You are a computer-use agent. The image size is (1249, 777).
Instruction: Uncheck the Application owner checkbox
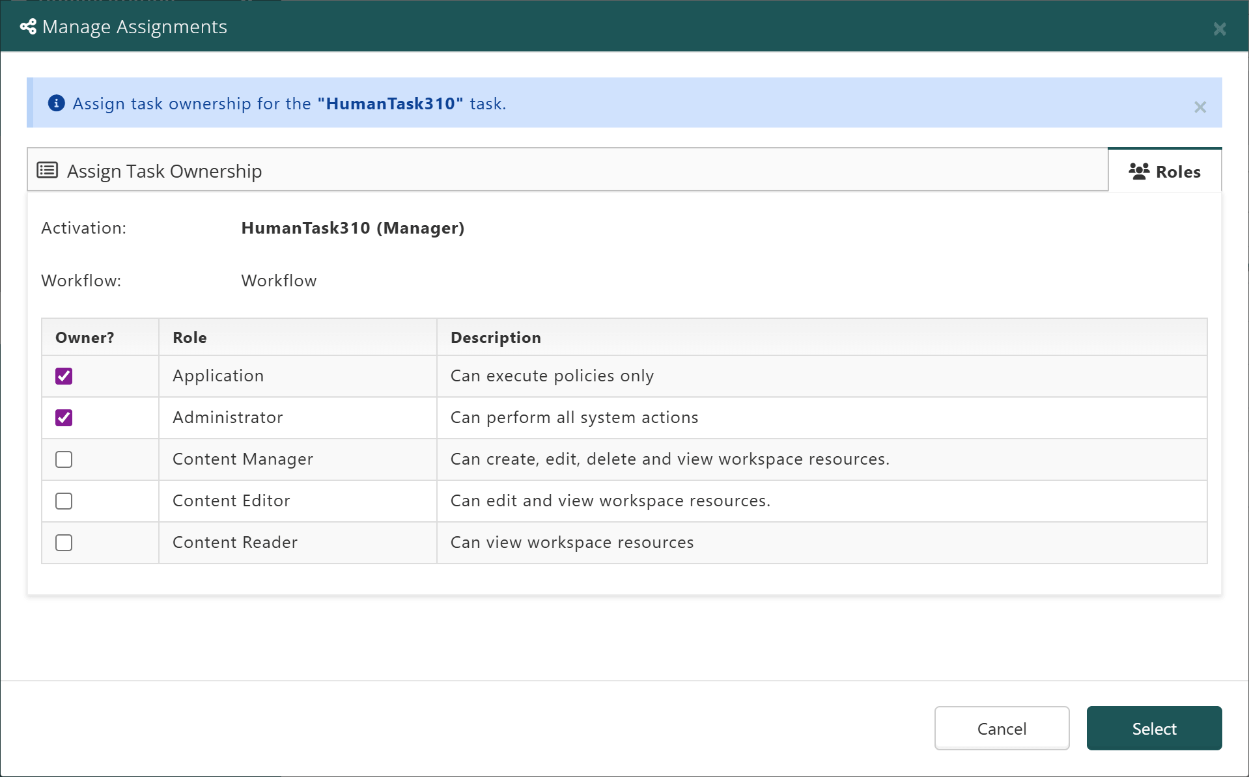[x=64, y=376]
